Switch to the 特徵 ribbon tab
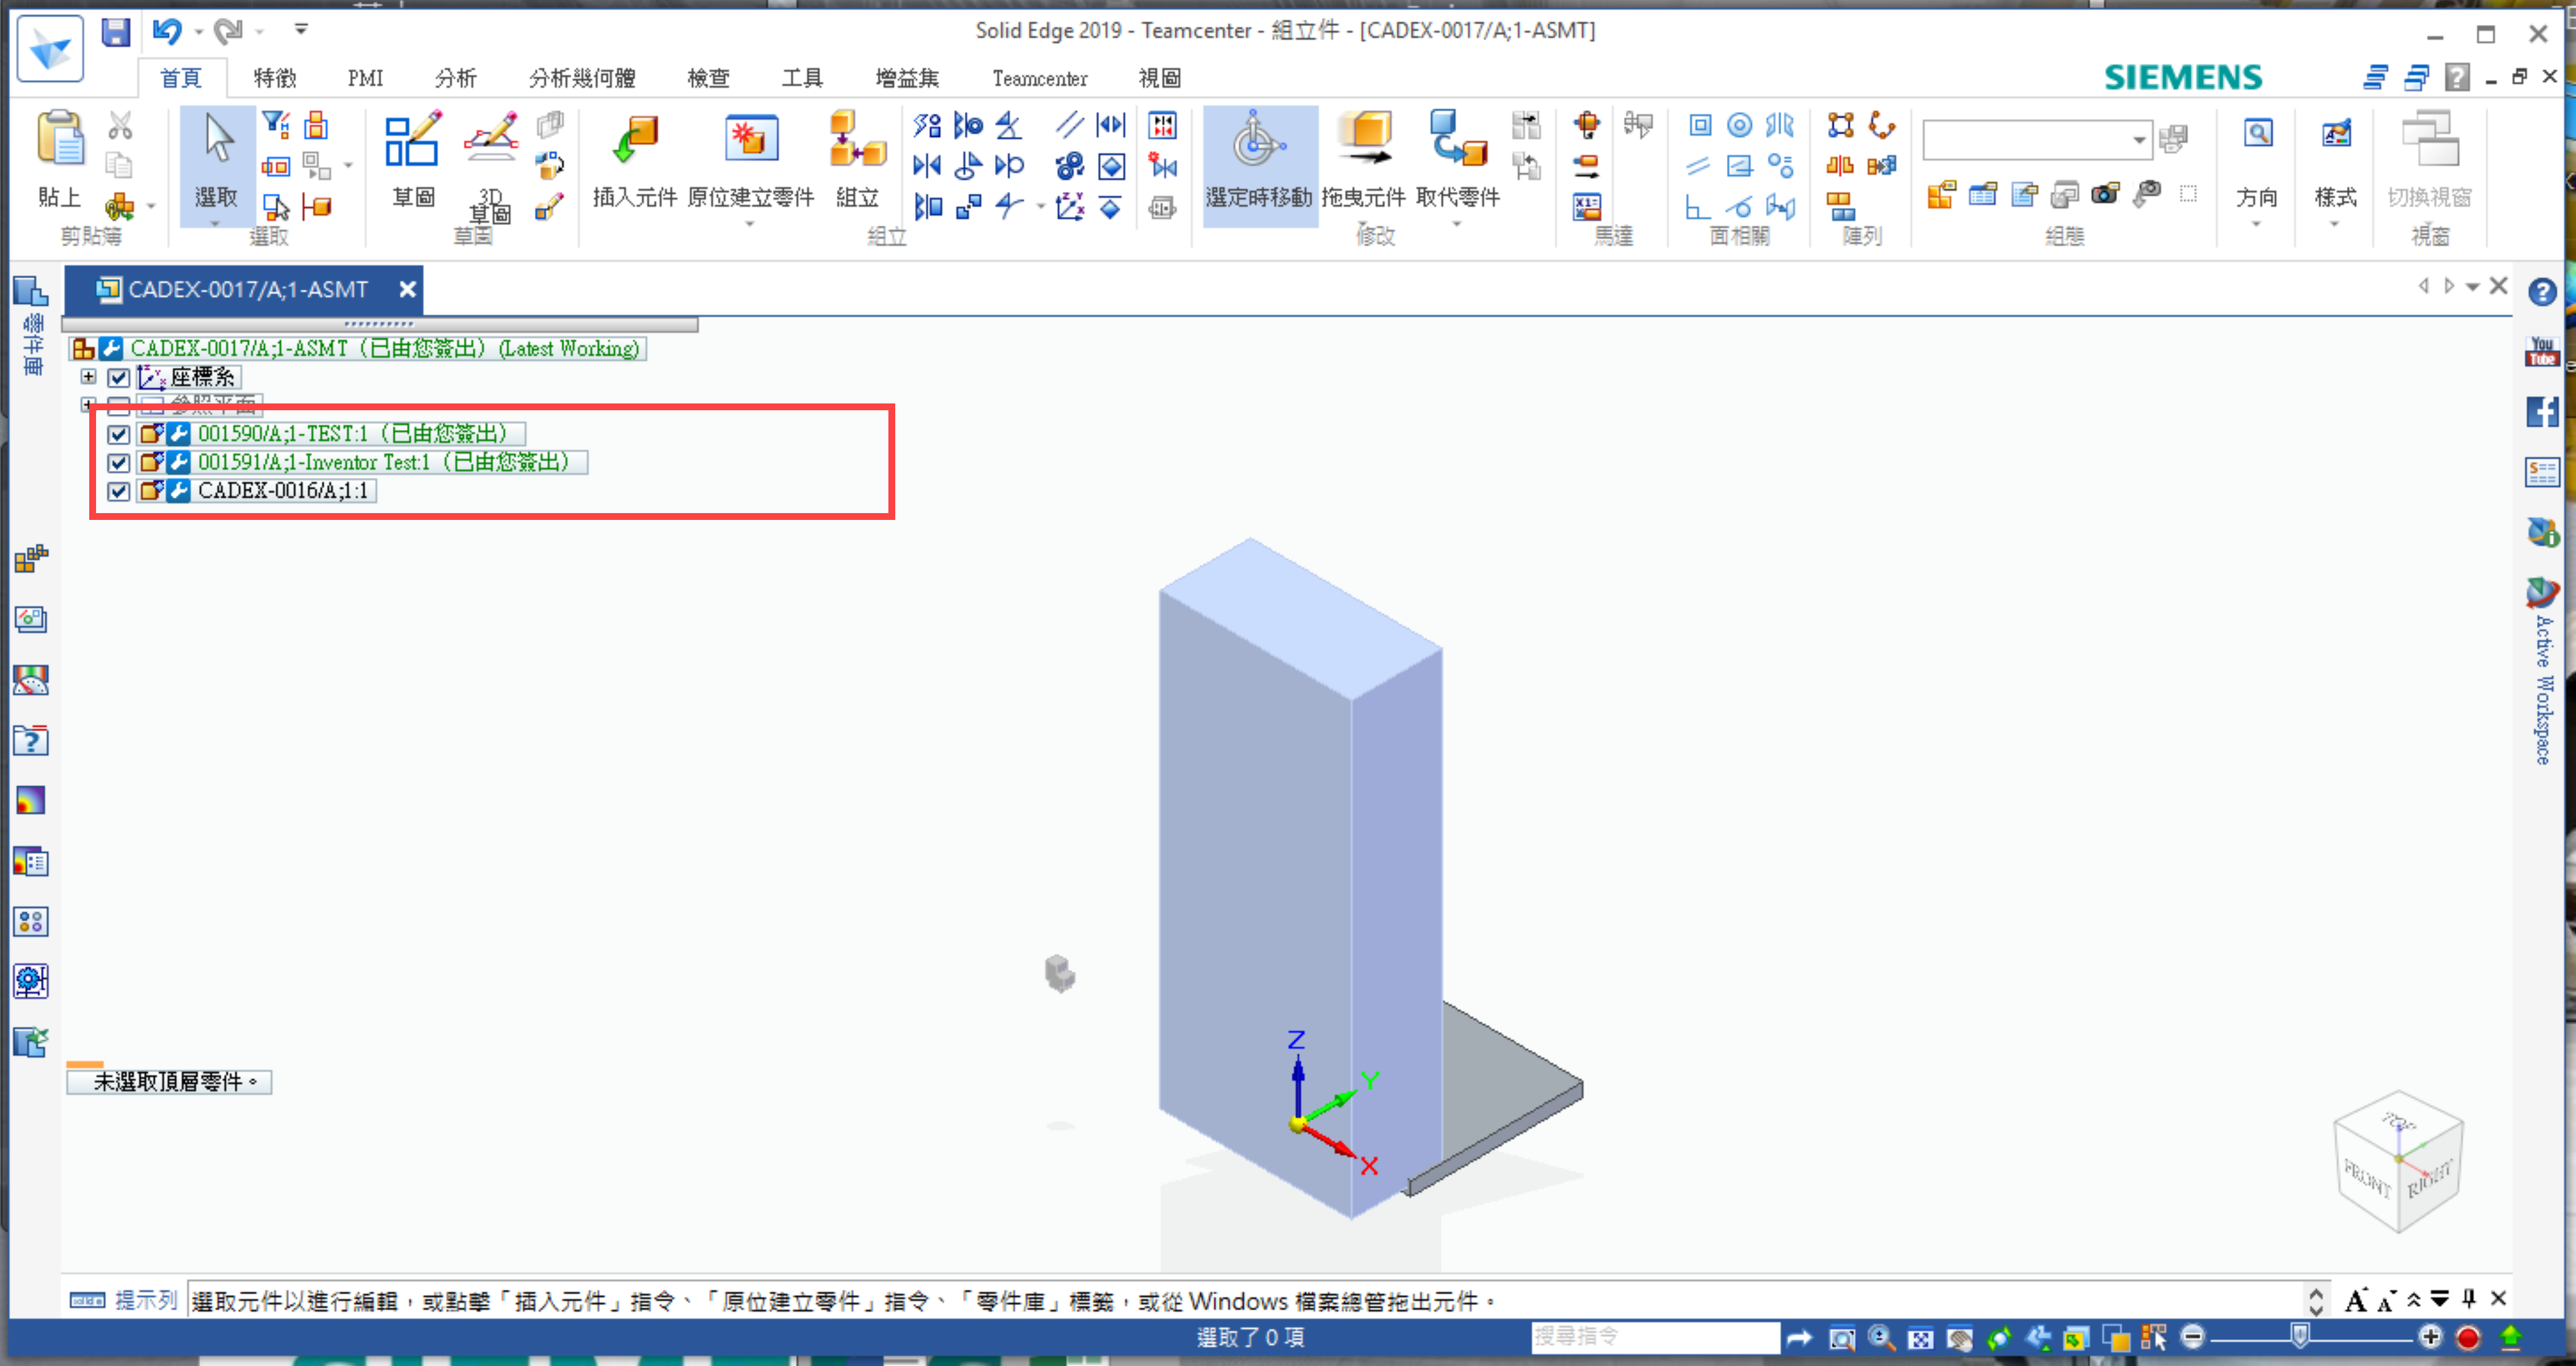The height and width of the screenshot is (1366, 2576). coord(275,78)
